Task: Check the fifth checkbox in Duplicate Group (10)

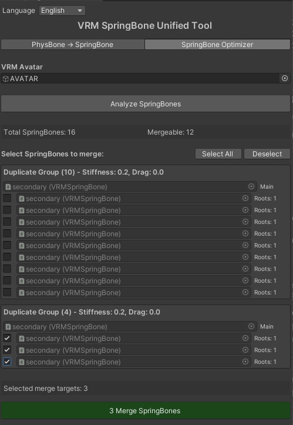Action: [x=7, y=245]
